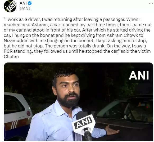Click the word Nizamuddin in the tweet
This screenshot has width=154, height=142.
(x=16, y=41)
